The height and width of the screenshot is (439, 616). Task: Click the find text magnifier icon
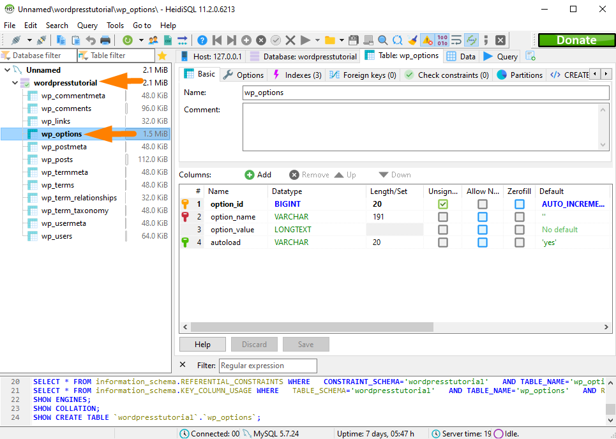pyautogui.click(x=382, y=40)
